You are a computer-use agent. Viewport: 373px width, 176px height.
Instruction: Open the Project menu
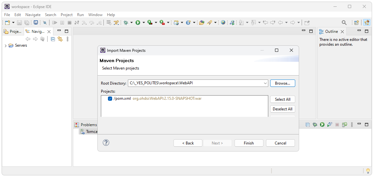[x=67, y=15]
